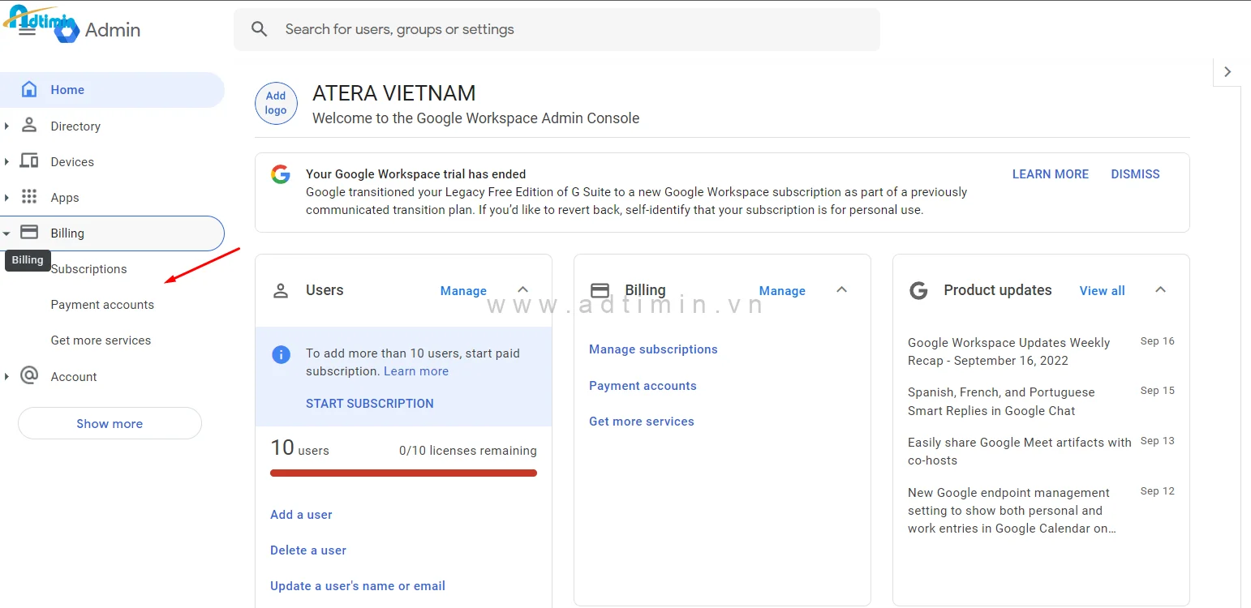1251x608 pixels.
Task: Click Manage subscriptions link
Action: tap(653, 349)
